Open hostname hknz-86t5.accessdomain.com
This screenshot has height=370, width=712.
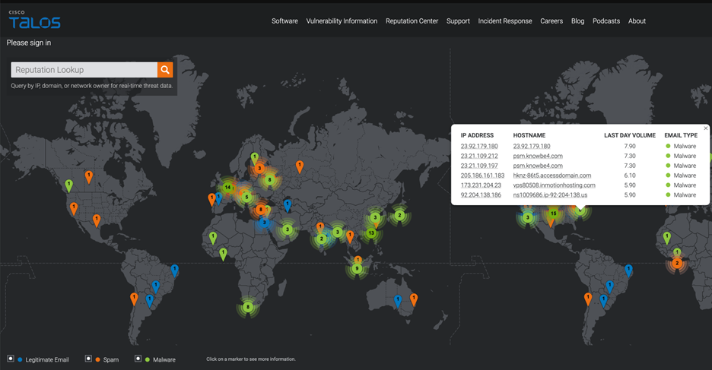tap(552, 176)
